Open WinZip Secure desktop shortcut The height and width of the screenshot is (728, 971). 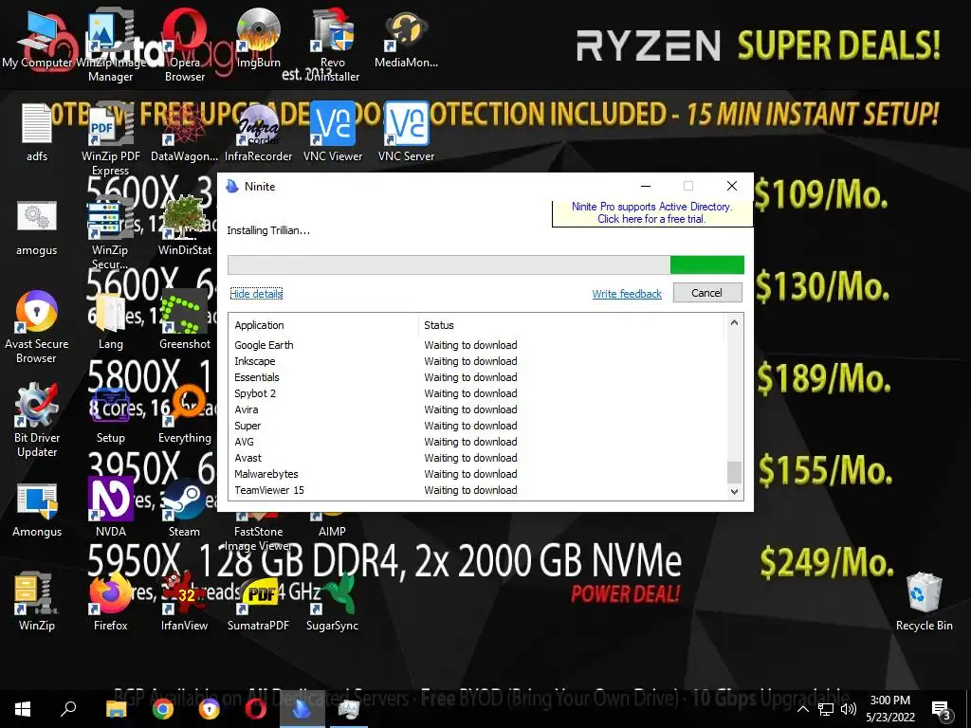(x=110, y=235)
